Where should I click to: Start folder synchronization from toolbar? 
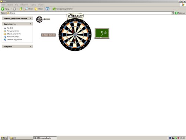(62, 9)
